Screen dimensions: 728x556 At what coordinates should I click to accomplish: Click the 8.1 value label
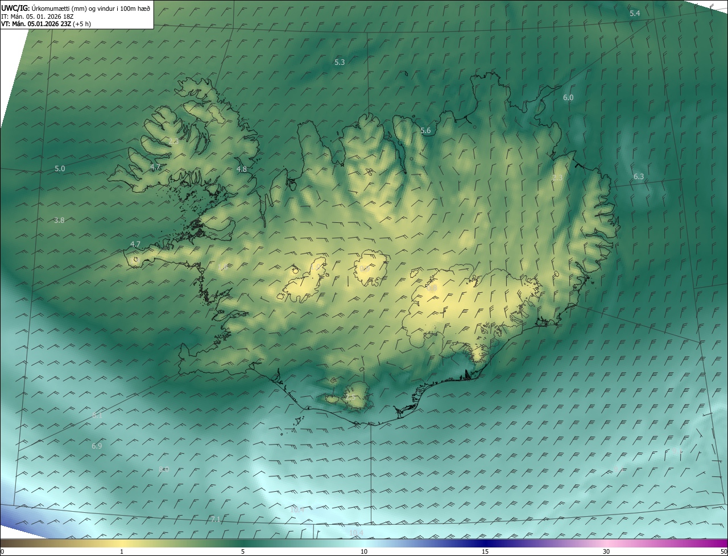click(x=97, y=416)
